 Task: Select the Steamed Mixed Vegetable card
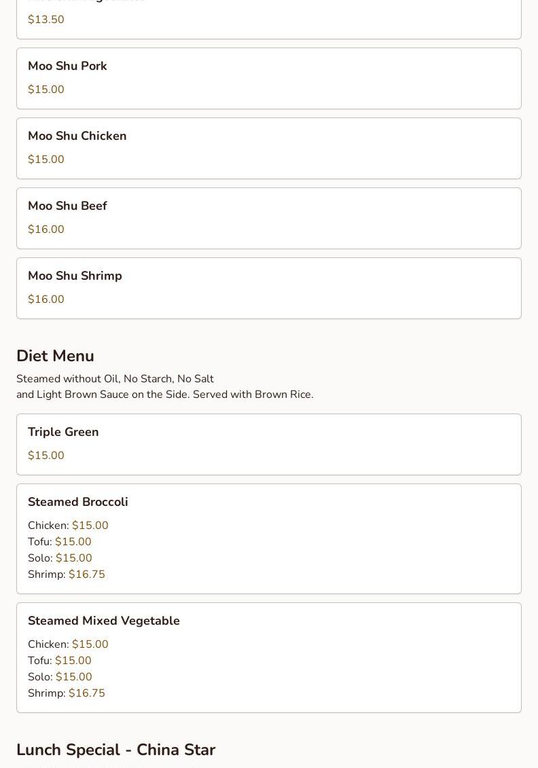pyautogui.click(x=268, y=658)
